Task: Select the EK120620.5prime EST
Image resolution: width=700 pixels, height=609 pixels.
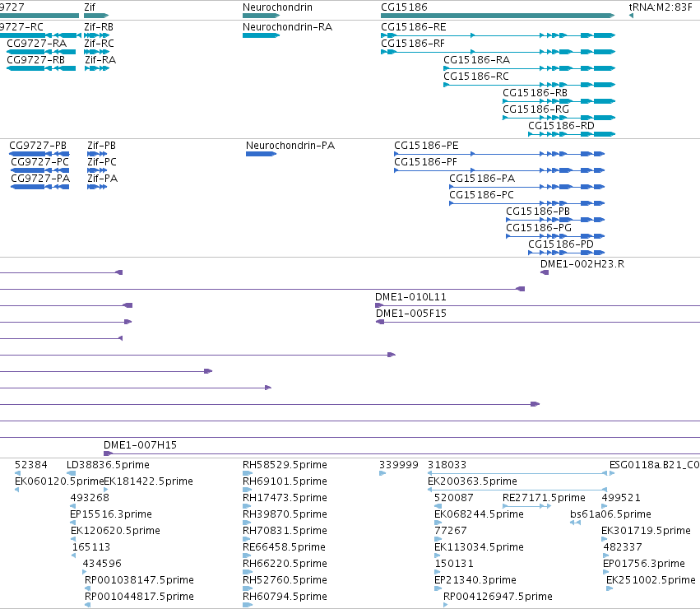Action: click(73, 539)
